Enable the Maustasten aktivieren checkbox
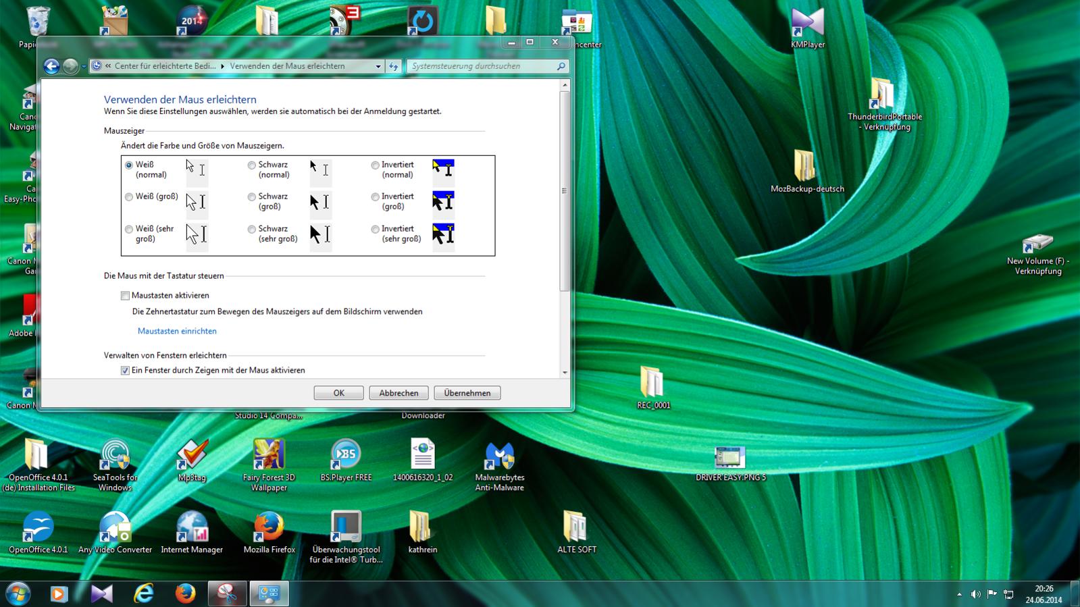The width and height of the screenshot is (1080, 607). coord(125,296)
